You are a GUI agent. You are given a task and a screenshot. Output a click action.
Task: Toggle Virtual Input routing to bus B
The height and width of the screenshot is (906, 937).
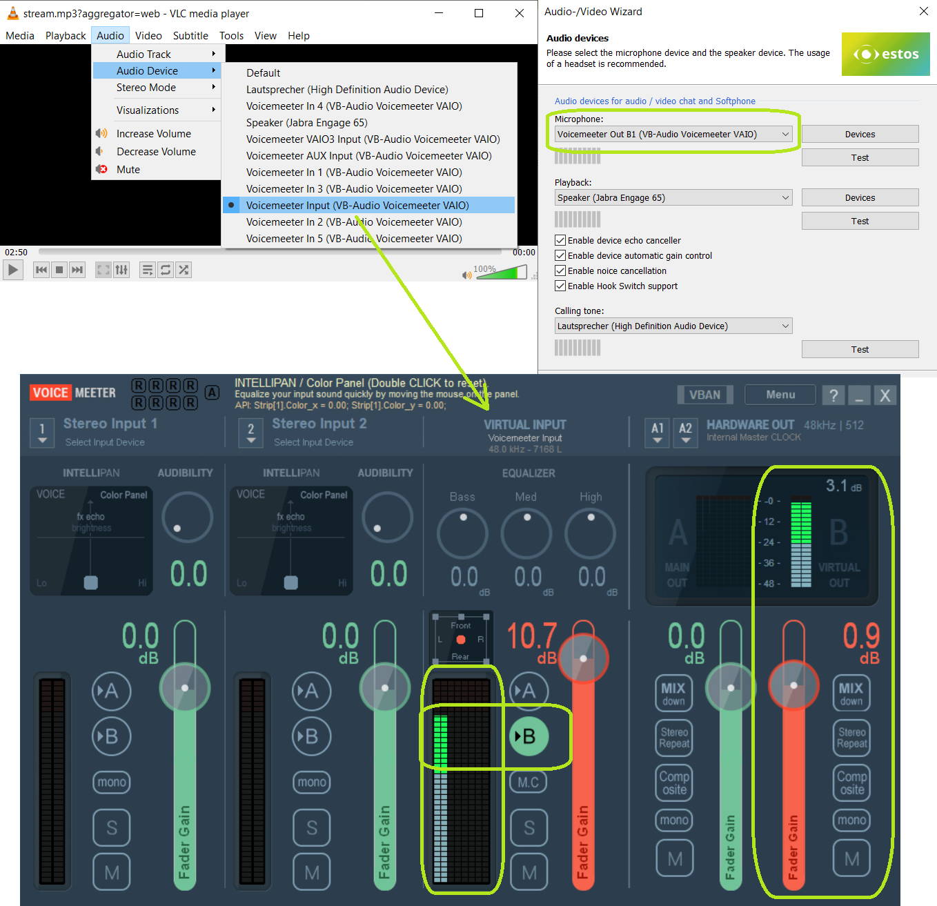(529, 736)
